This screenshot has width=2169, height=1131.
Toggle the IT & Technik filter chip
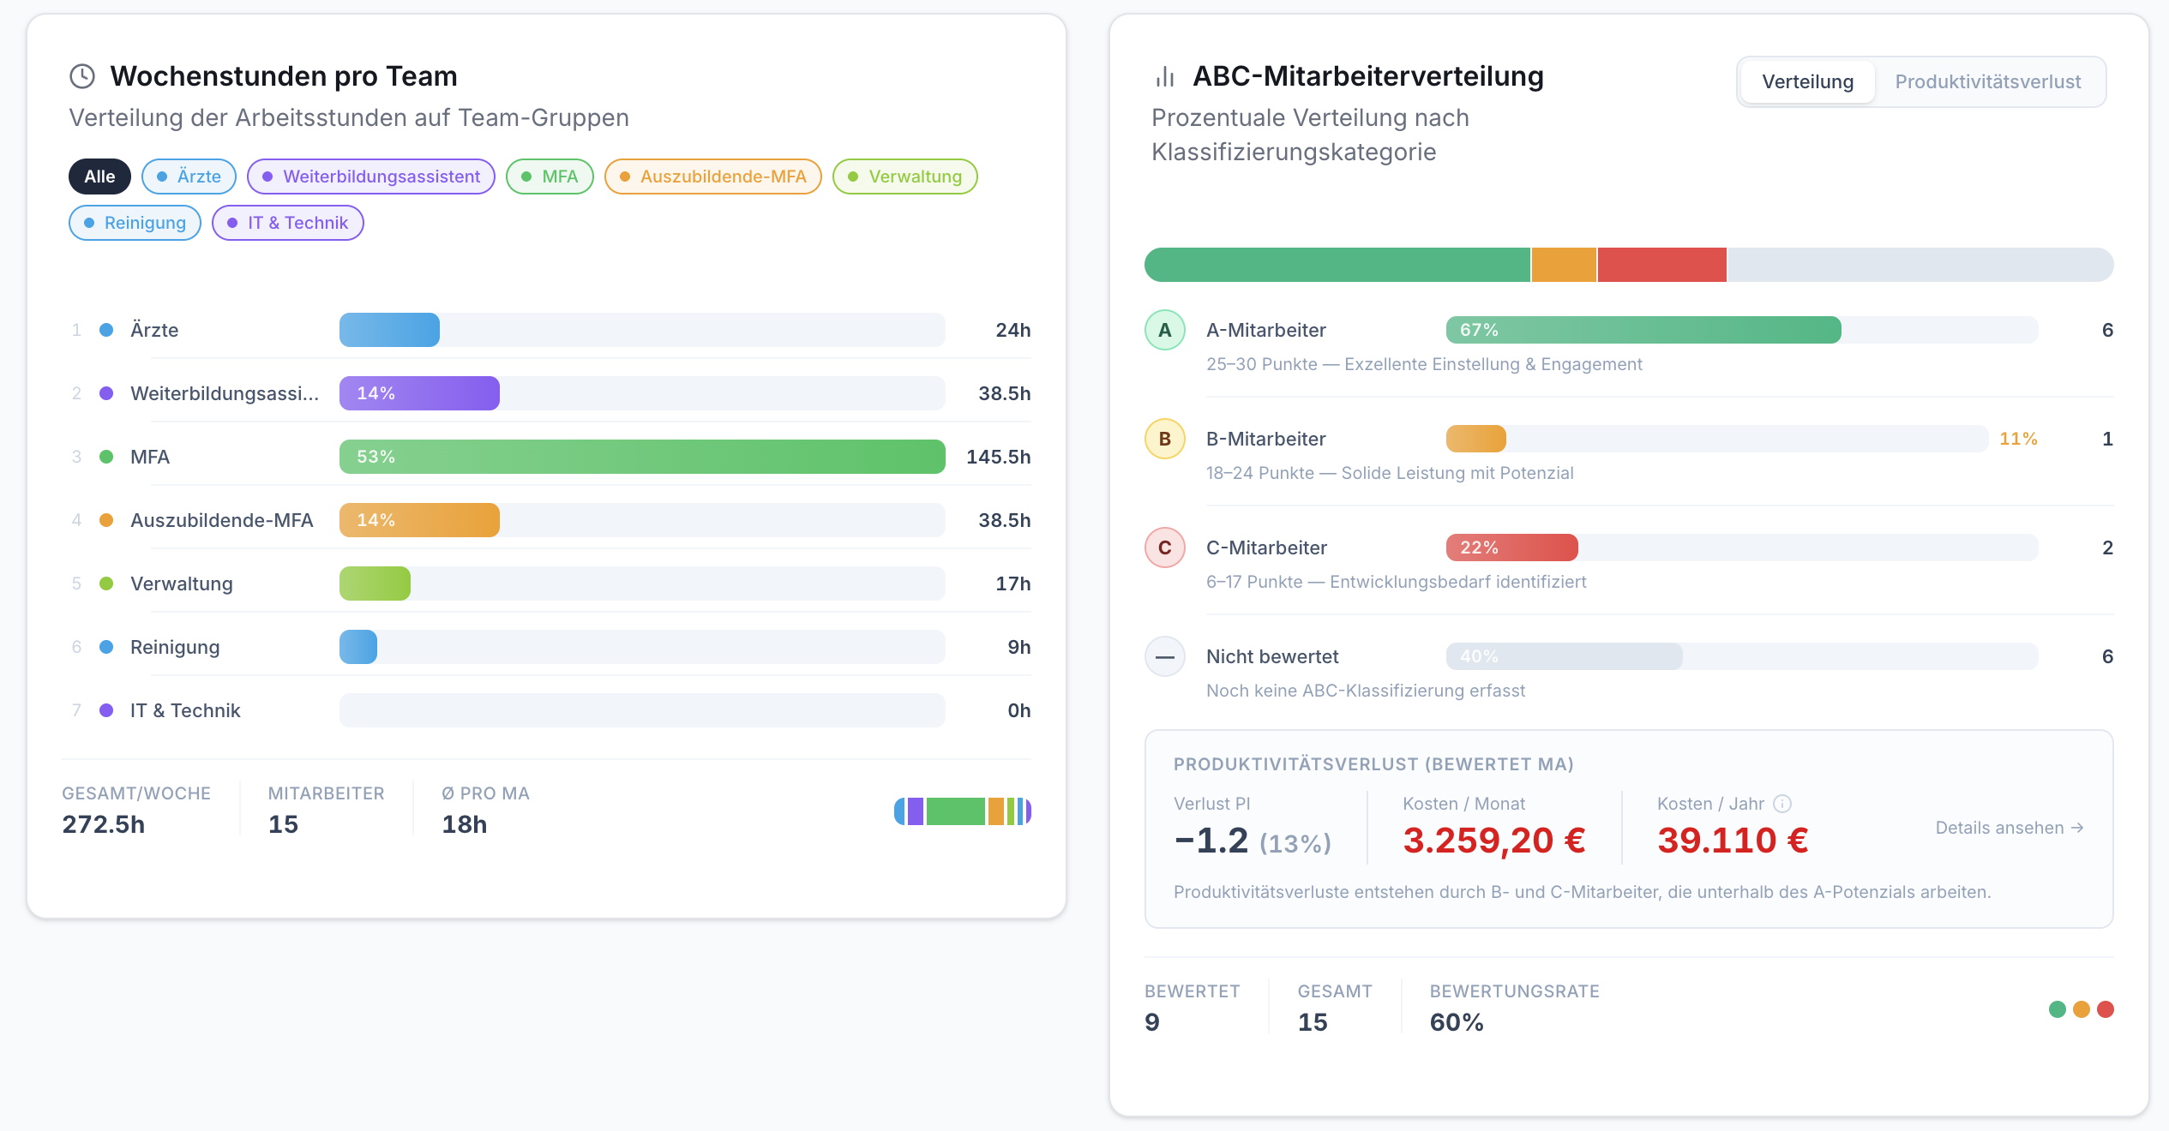pyautogui.click(x=288, y=223)
